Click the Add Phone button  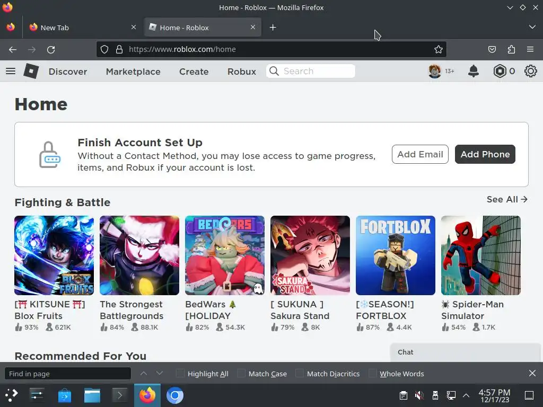(485, 154)
